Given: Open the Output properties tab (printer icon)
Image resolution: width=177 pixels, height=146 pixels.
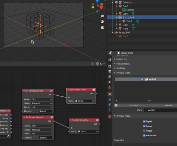Looking at the screenshot, I should (110, 71).
